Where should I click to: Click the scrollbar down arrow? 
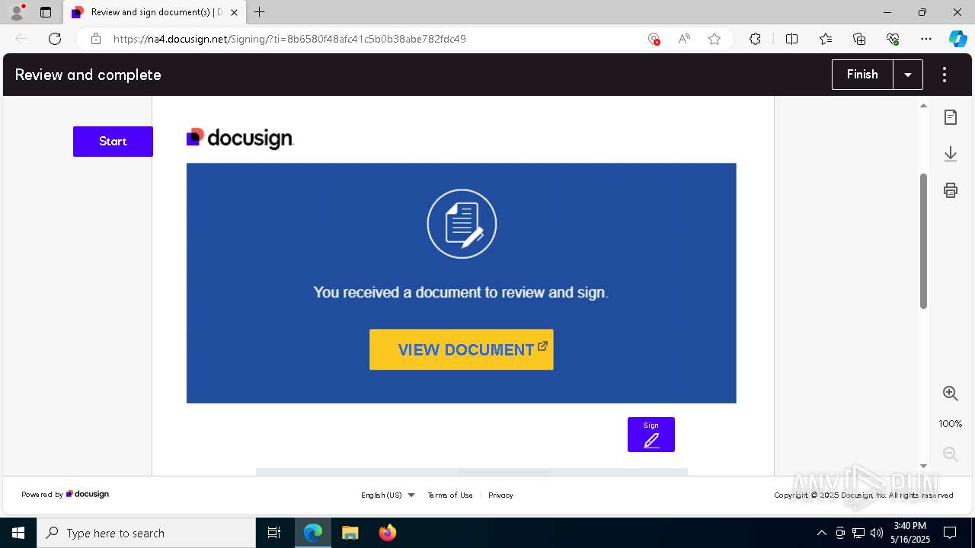[x=923, y=466]
